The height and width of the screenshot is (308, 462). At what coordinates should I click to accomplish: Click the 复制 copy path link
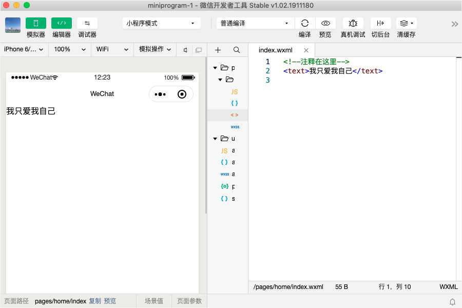[95, 301]
